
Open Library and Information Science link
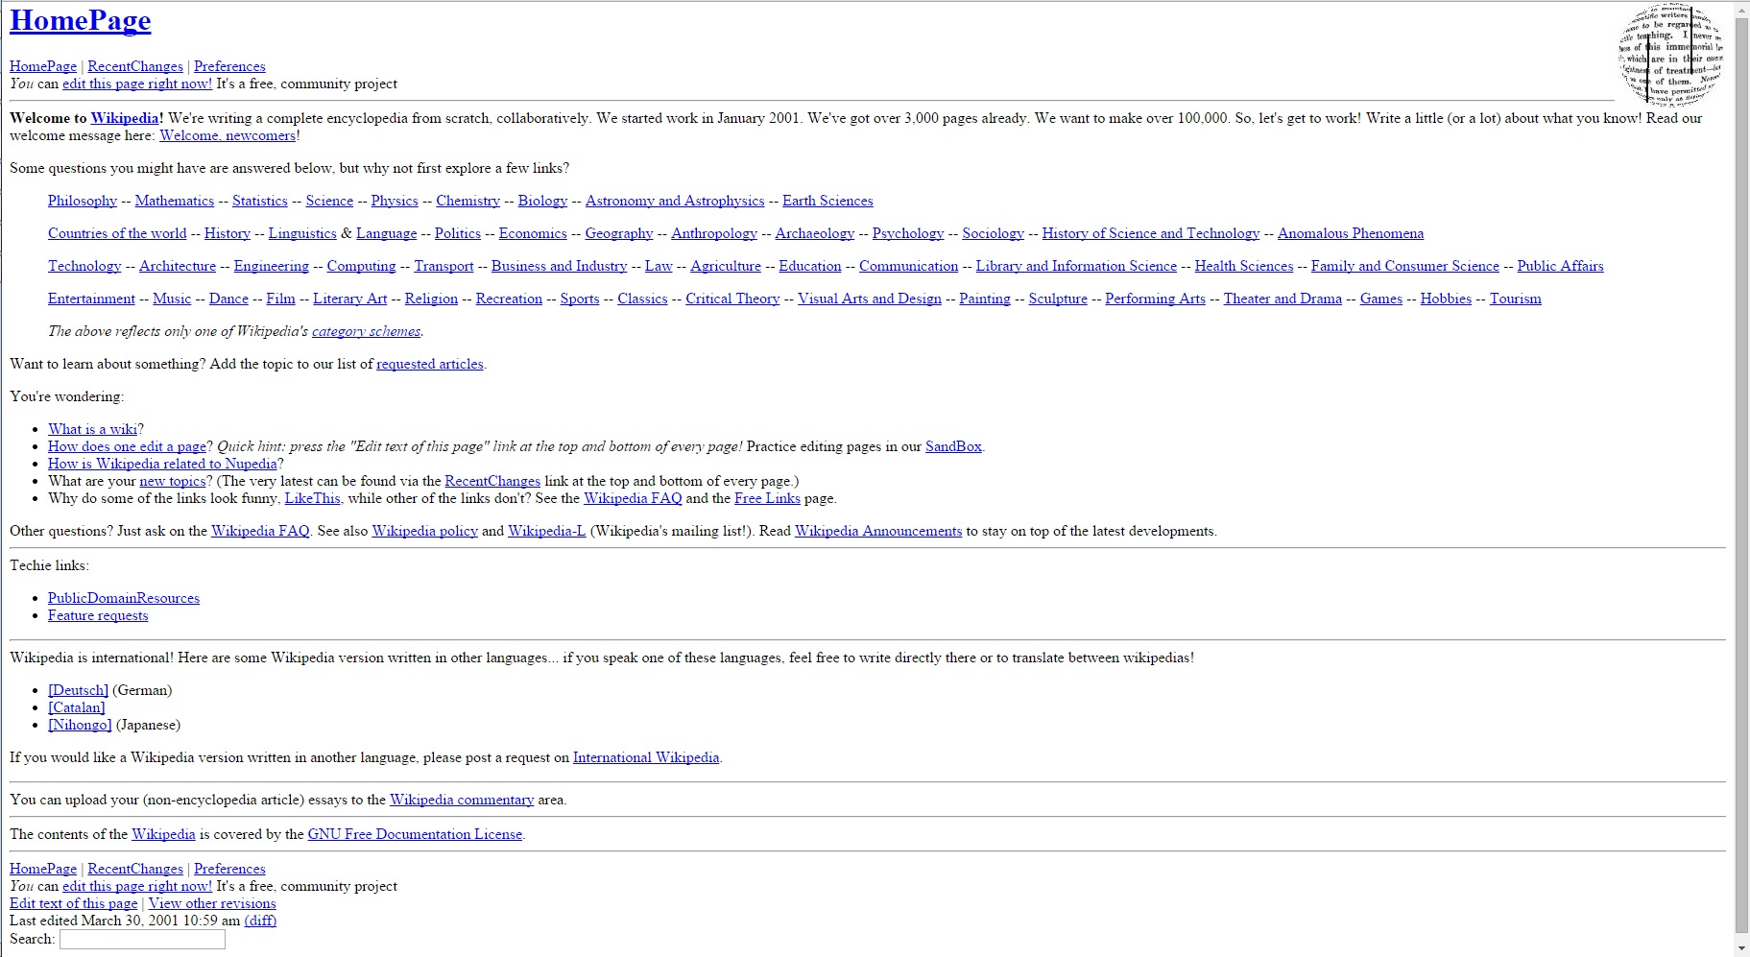1076,266
